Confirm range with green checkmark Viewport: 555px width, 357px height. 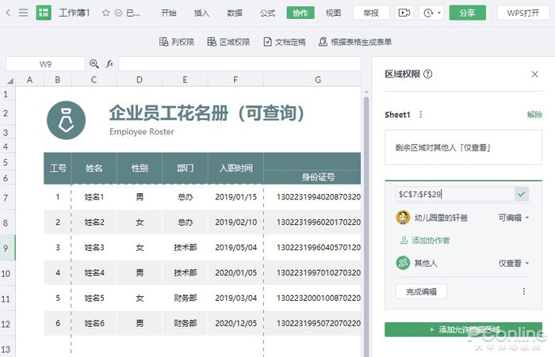[522, 194]
